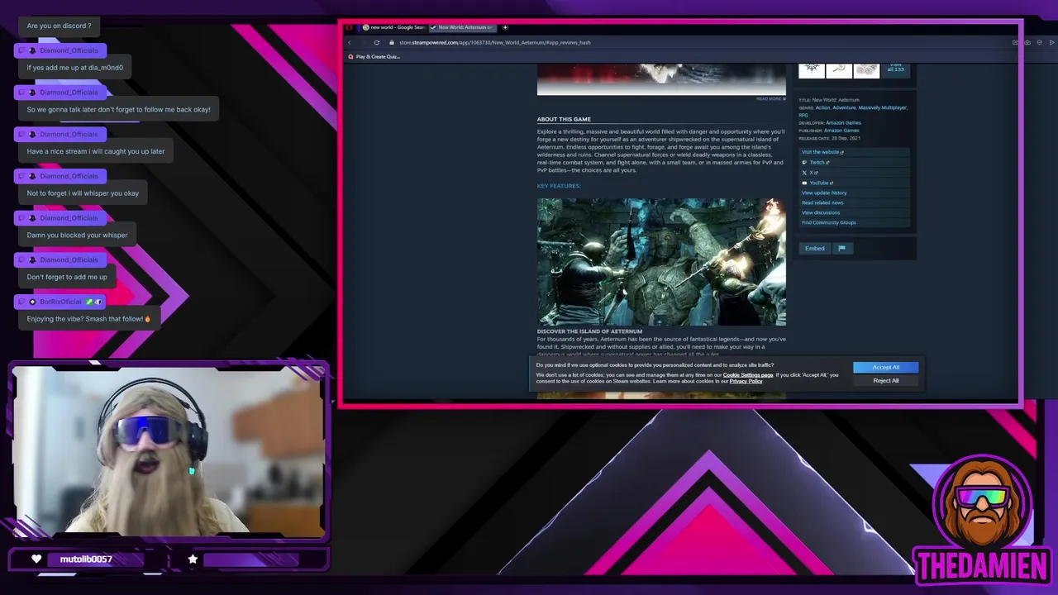This screenshot has height=595, width=1058.
Task: Click 'Visit the website' link
Action: (822, 152)
